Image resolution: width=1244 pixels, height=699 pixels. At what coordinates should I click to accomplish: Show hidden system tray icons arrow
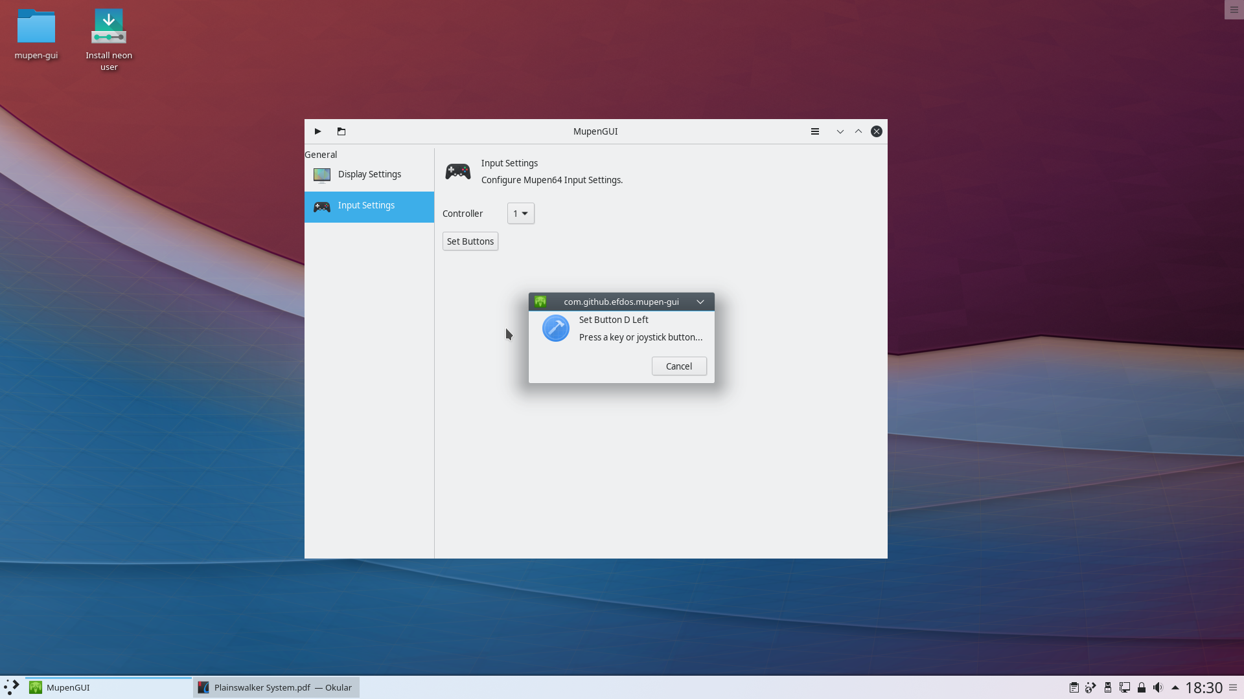click(1175, 687)
